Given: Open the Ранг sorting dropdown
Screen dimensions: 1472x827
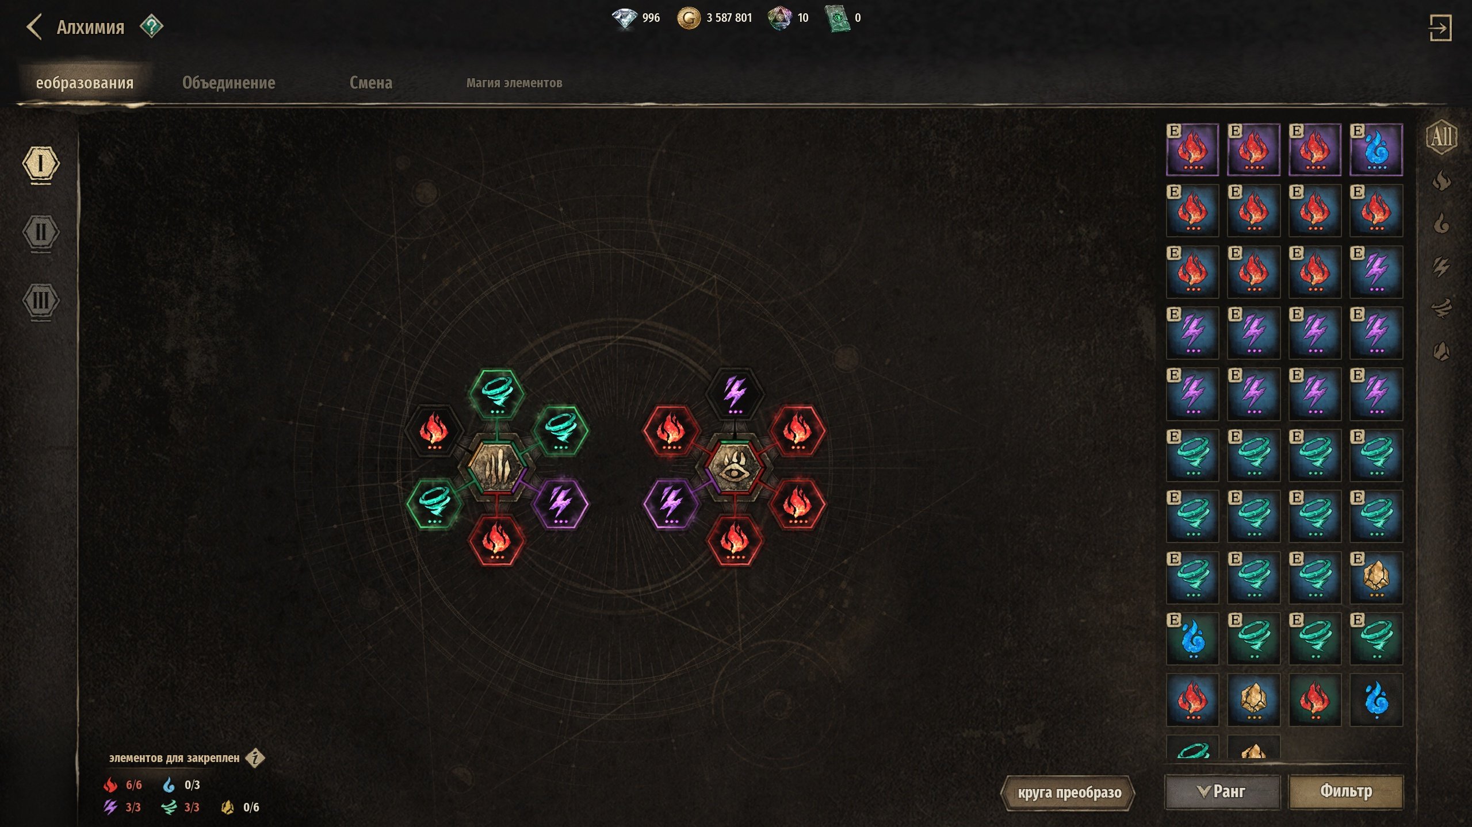Looking at the screenshot, I should [x=1222, y=791].
